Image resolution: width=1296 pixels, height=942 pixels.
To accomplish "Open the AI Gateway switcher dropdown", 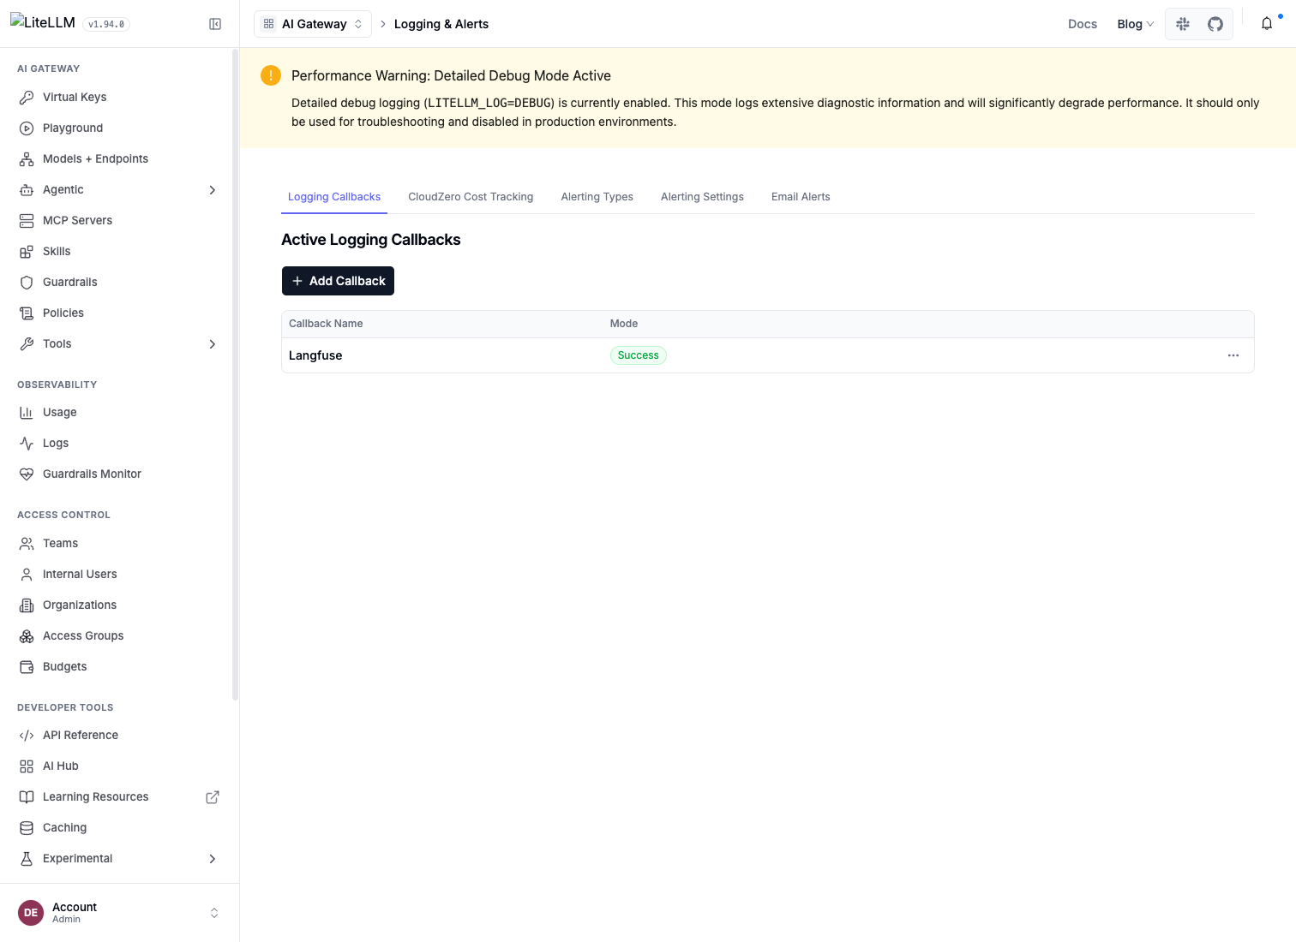I will [313, 24].
